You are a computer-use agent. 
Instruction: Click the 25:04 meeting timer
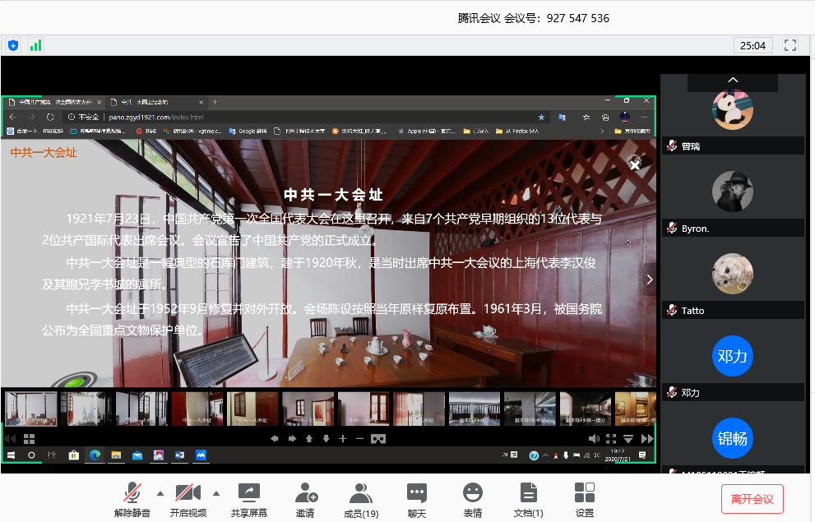tap(752, 45)
